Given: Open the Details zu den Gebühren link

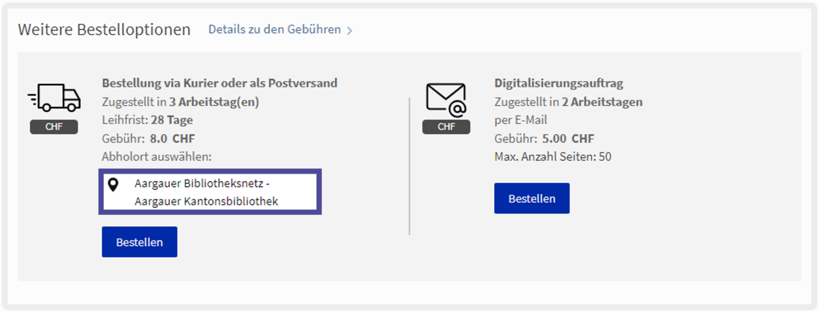Looking at the screenshot, I should point(275,29).
